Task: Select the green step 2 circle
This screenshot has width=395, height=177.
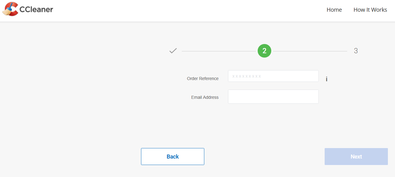Action: tap(264, 51)
